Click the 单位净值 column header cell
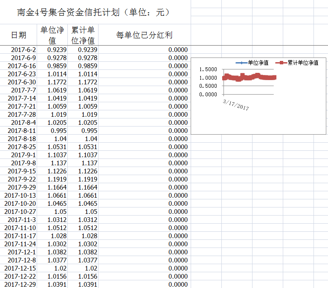 point(52,35)
